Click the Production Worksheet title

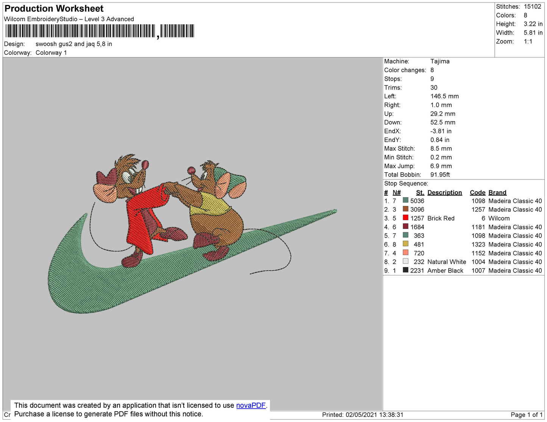click(54, 8)
